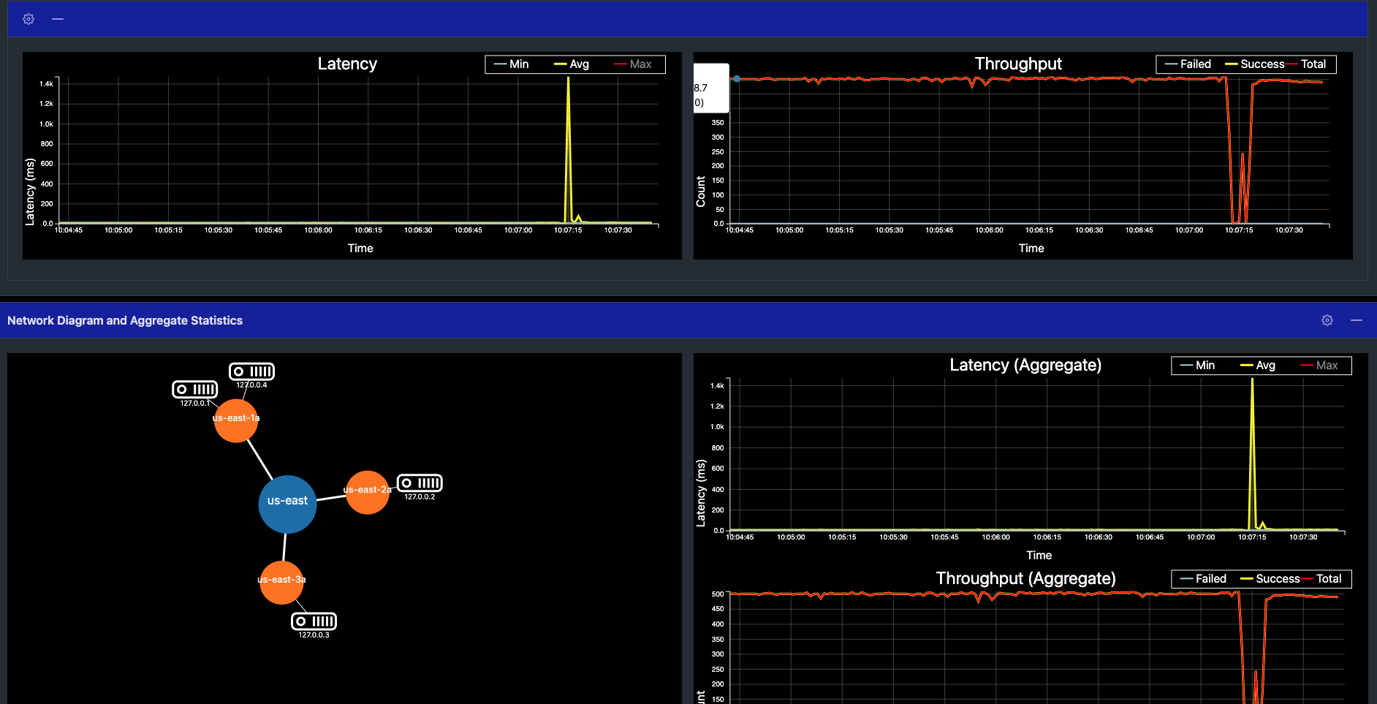Viewport: 1377px width, 704px height.
Task: Select the server icon labeled 127.0.0.3
Action: click(314, 621)
